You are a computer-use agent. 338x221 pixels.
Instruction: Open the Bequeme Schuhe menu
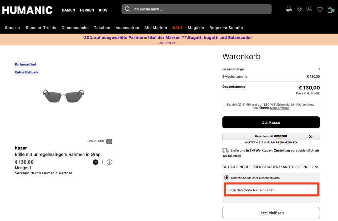tap(226, 28)
